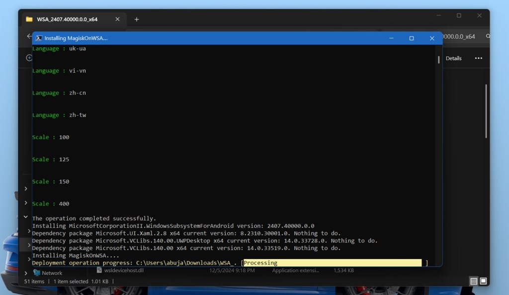The image size is (509, 295).
Task: Close the File Explorer window
Action: click(x=479, y=15)
